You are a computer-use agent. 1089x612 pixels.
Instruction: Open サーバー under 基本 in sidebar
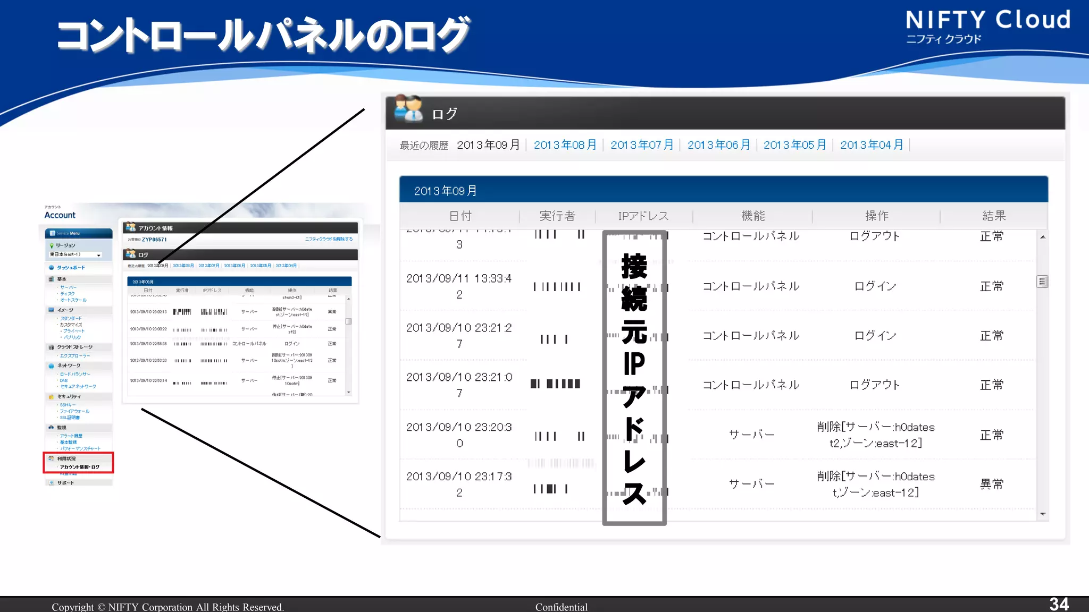[x=69, y=287]
